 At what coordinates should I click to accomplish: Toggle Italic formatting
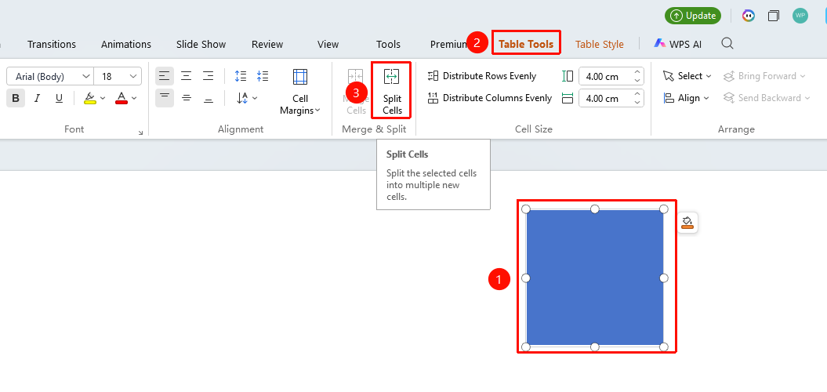pyautogui.click(x=37, y=98)
